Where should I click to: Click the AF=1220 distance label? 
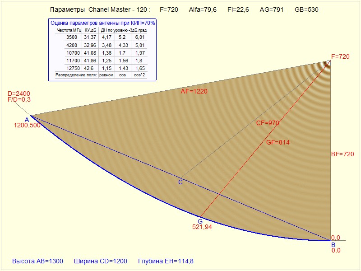pyautogui.click(x=194, y=92)
